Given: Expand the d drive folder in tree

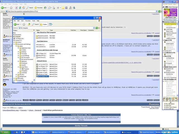Looking at the screenshot, I should (x=14, y=42).
